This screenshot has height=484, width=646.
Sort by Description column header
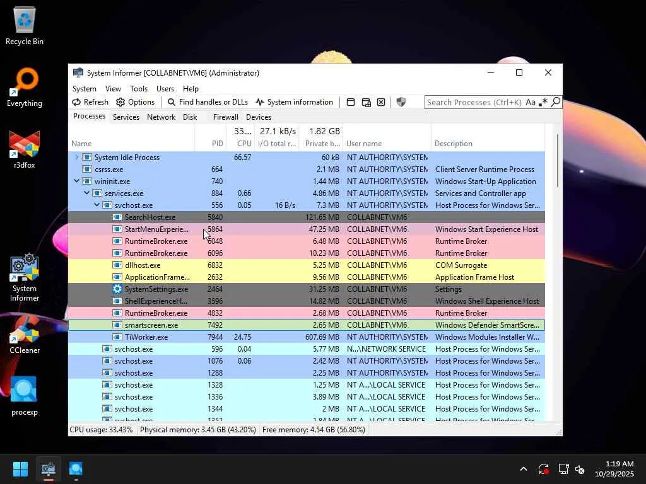click(x=488, y=137)
